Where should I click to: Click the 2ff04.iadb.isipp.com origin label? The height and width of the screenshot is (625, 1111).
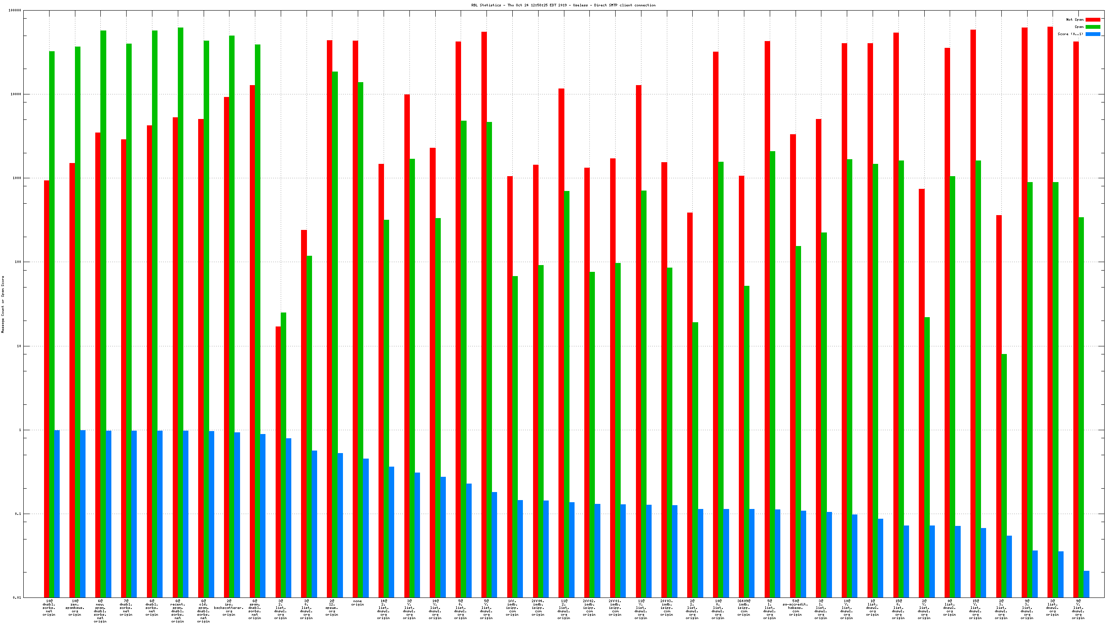(x=538, y=607)
